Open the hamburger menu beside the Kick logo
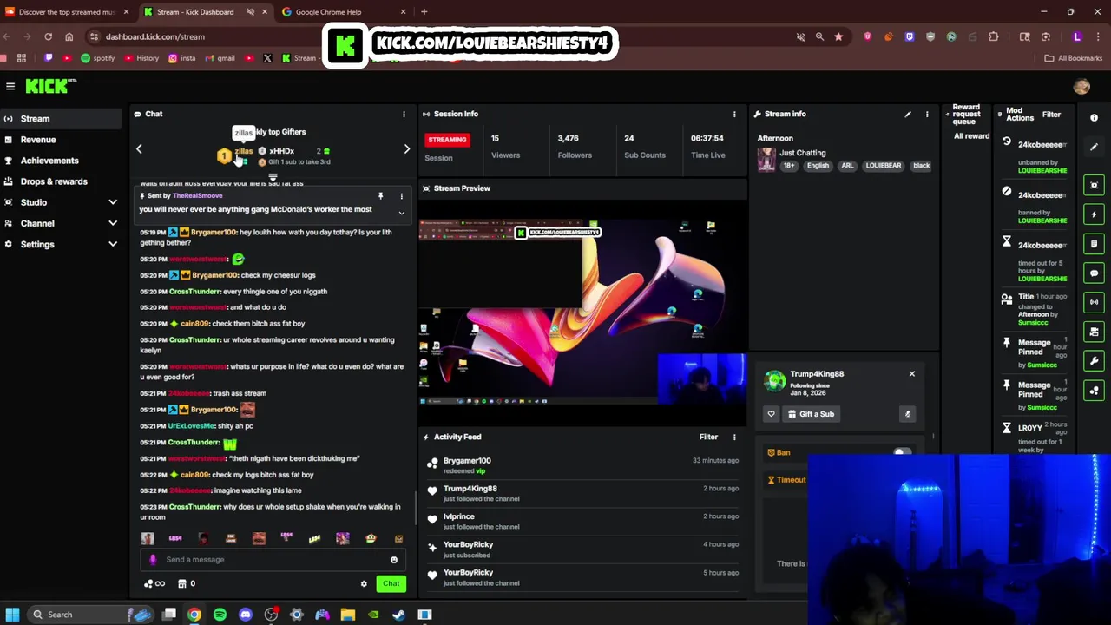Viewport: 1111px width, 625px height. pos(10,86)
